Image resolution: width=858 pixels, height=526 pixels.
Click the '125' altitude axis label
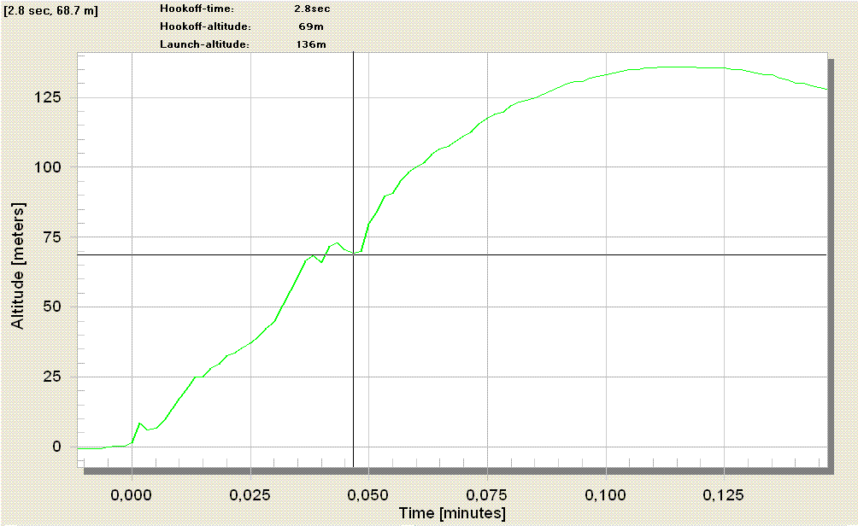click(x=48, y=97)
